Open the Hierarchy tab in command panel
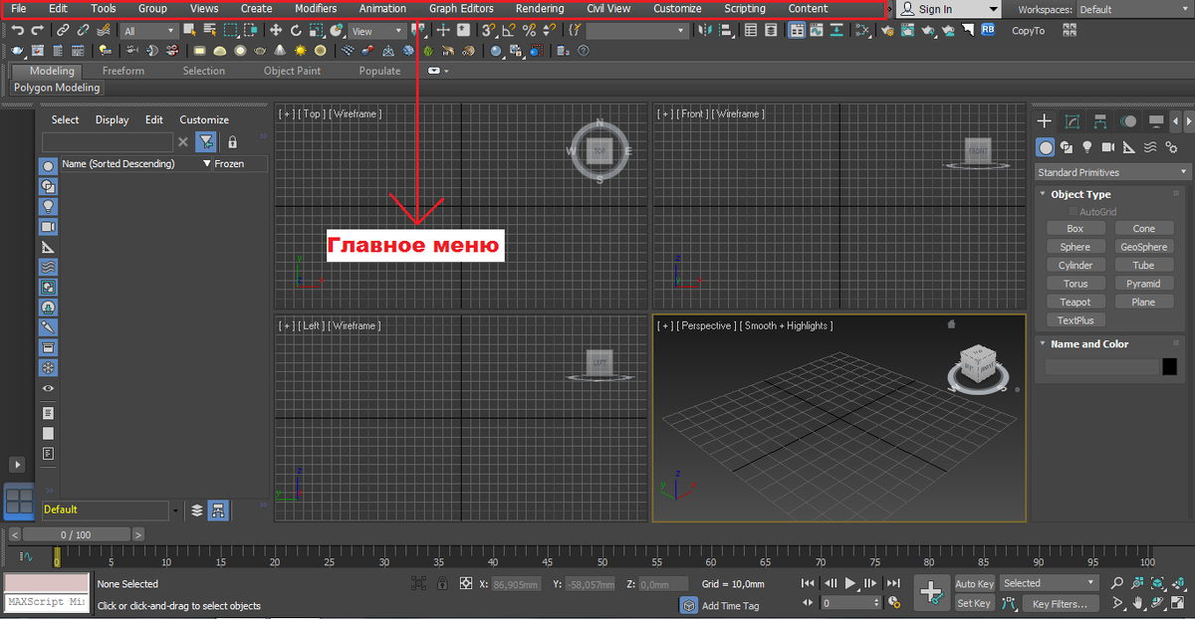 pos(1100,121)
